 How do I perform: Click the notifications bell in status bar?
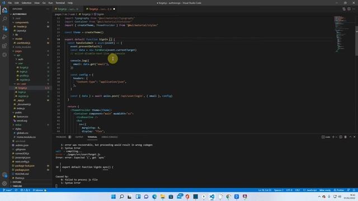click(354, 190)
